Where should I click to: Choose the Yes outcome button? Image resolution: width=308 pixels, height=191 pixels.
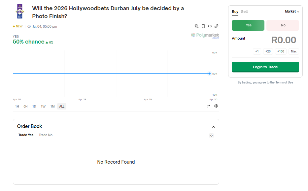tap(248, 25)
